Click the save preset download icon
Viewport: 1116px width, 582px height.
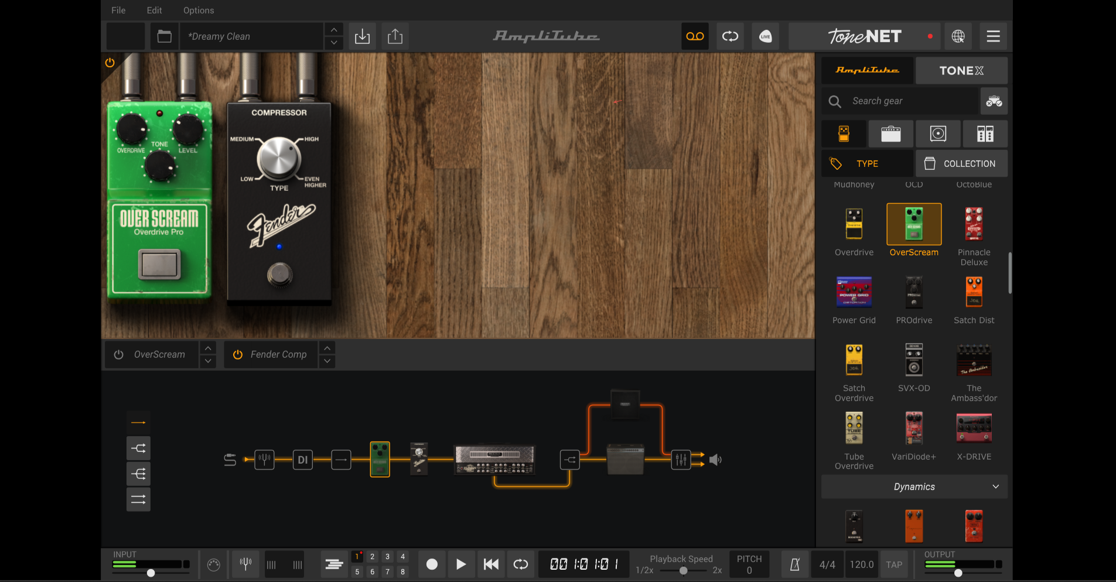coord(363,36)
